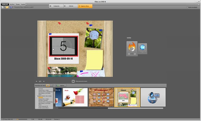Save project using the blue disk icon

coord(11,8)
